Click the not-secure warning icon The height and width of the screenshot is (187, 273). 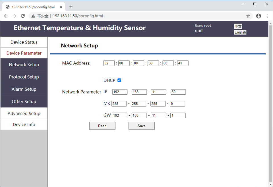pyautogui.click(x=33, y=16)
